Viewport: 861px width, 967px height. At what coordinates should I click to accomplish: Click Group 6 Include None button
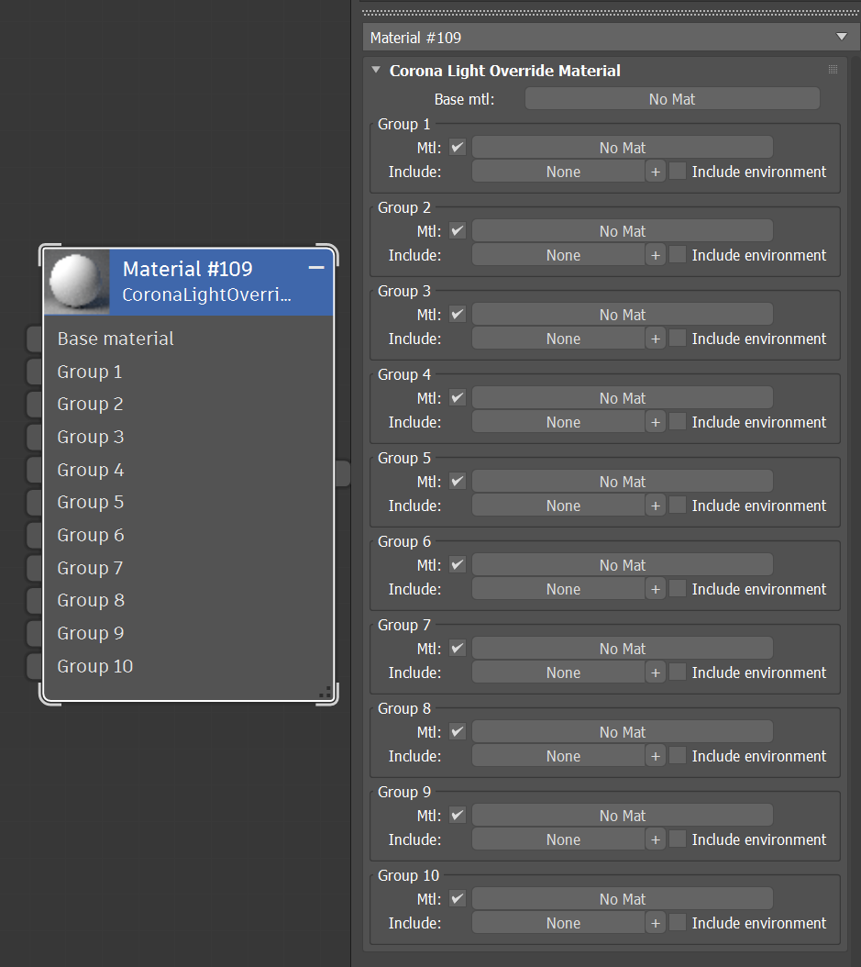pyautogui.click(x=558, y=589)
